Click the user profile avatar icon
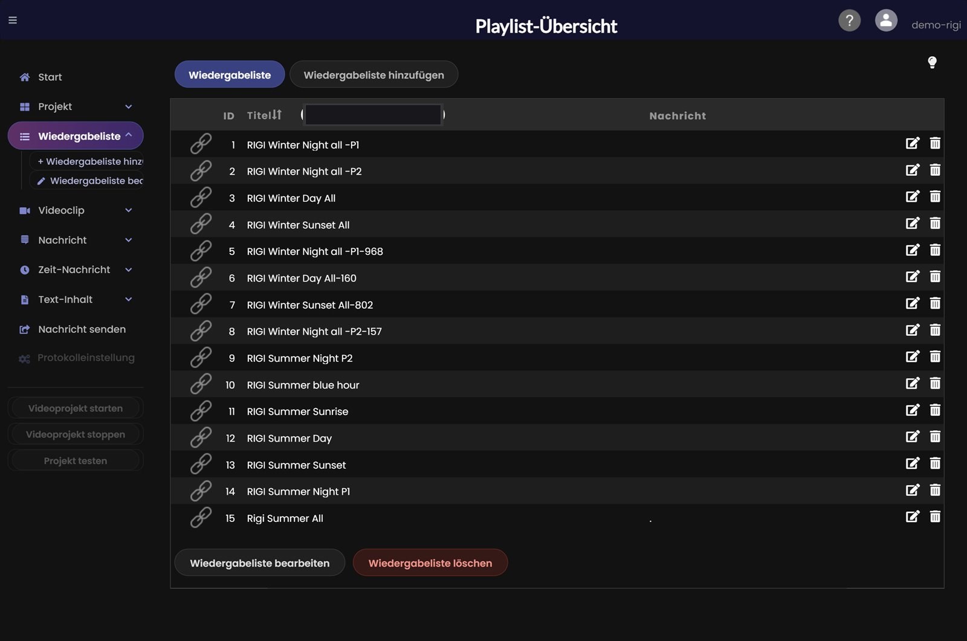This screenshot has width=967, height=641. [x=886, y=21]
